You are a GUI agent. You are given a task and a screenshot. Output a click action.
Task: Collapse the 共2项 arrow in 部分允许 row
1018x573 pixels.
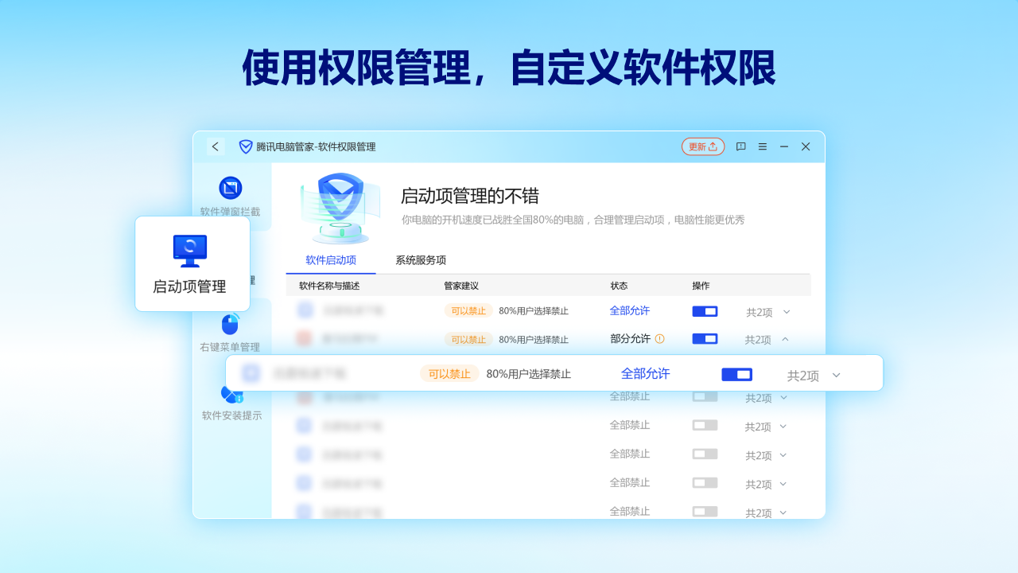click(785, 339)
